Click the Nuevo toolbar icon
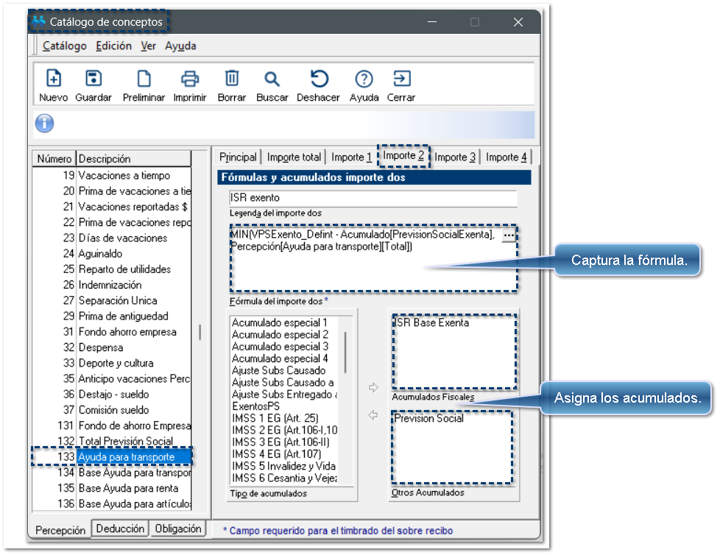This screenshot has height=555, width=720. click(53, 79)
